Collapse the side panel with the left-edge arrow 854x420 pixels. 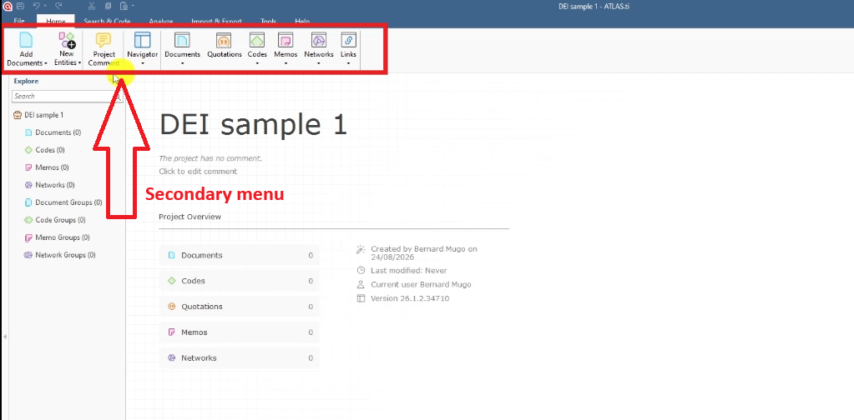(x=5, y=337)
